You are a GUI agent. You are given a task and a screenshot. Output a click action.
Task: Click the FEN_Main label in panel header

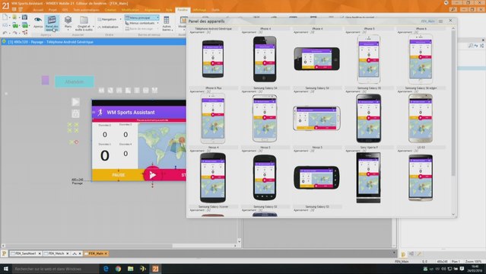(427, 21)
